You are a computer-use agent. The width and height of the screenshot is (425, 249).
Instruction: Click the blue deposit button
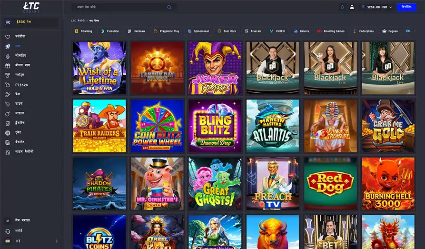click(x=406, y=7)
